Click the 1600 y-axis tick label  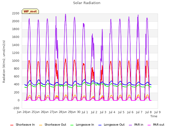pos(16,37)
